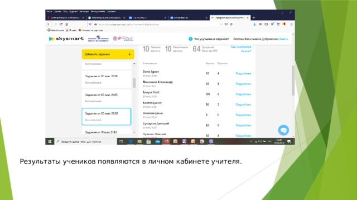Viewport: 357px width, 200px height.
Task: Click the plus on Добавить задание
Action: click(129, 54)
